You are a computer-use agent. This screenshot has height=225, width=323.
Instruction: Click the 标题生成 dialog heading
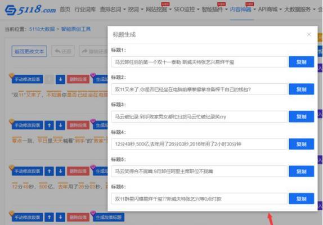(124, 34)
